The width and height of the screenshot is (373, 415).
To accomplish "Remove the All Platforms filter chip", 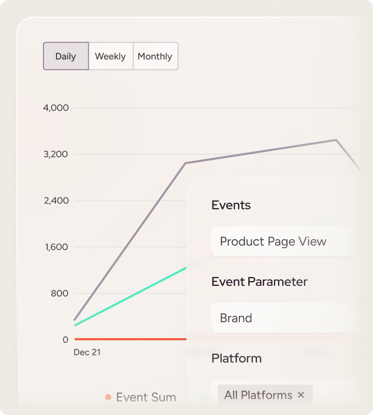I will click(x=301, y=395).
